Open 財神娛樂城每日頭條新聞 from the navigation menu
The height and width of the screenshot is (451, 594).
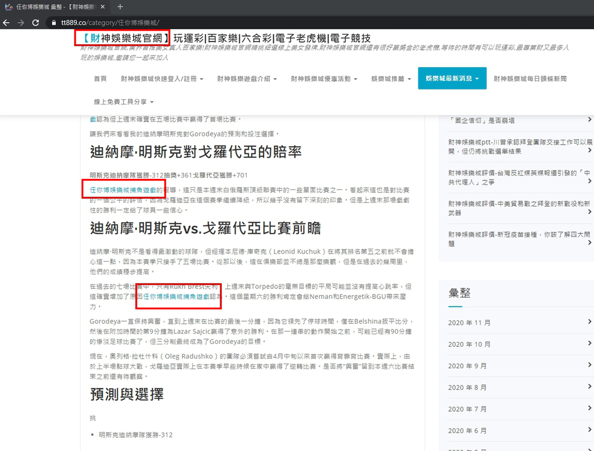530,79
